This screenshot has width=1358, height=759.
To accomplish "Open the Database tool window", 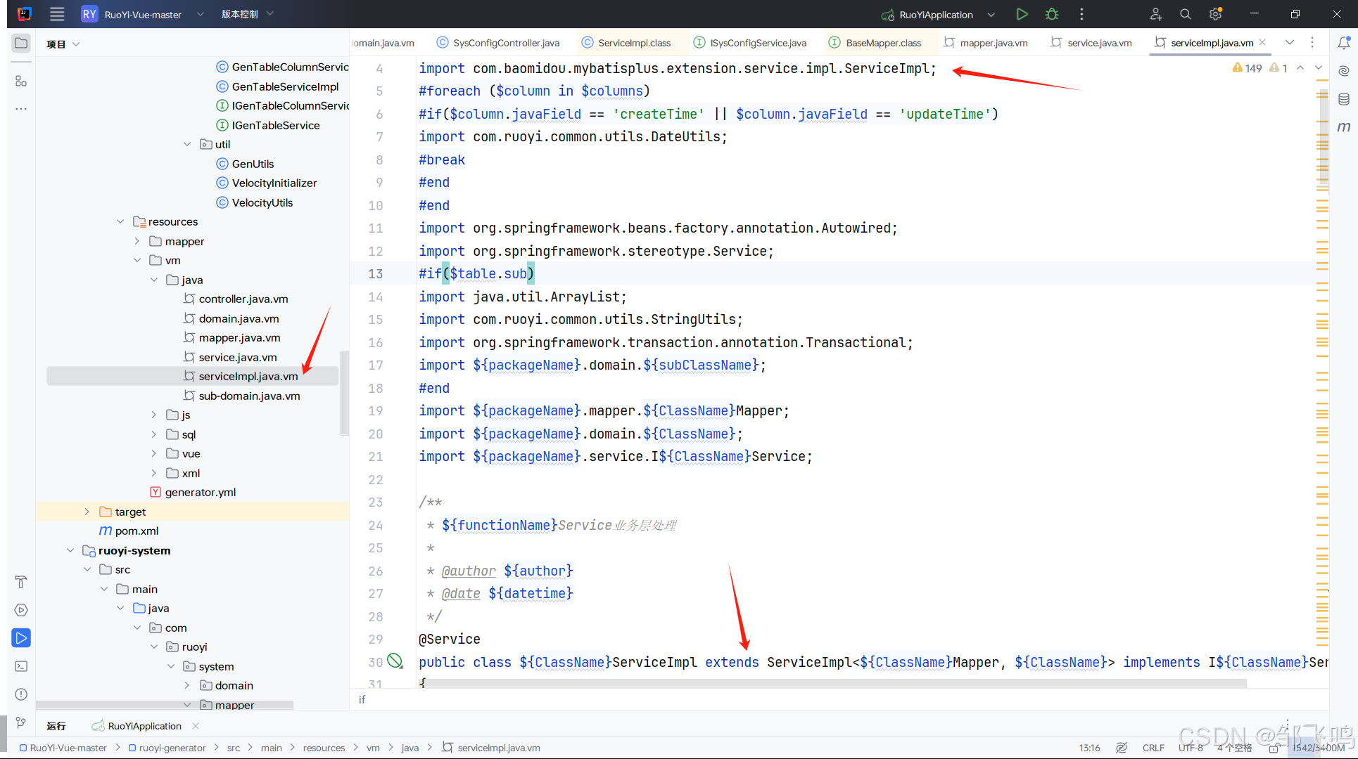I will click(1344, 99).
